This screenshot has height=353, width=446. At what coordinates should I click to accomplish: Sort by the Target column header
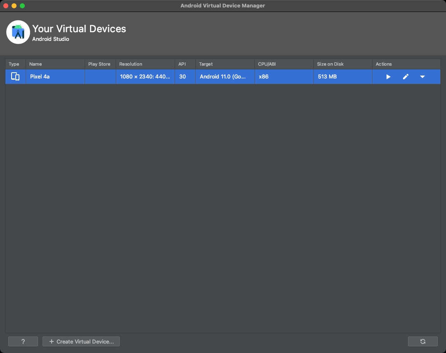[225, 64]
